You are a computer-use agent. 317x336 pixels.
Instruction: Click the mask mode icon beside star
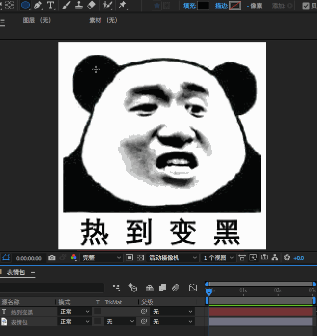[x=167, y=5]
